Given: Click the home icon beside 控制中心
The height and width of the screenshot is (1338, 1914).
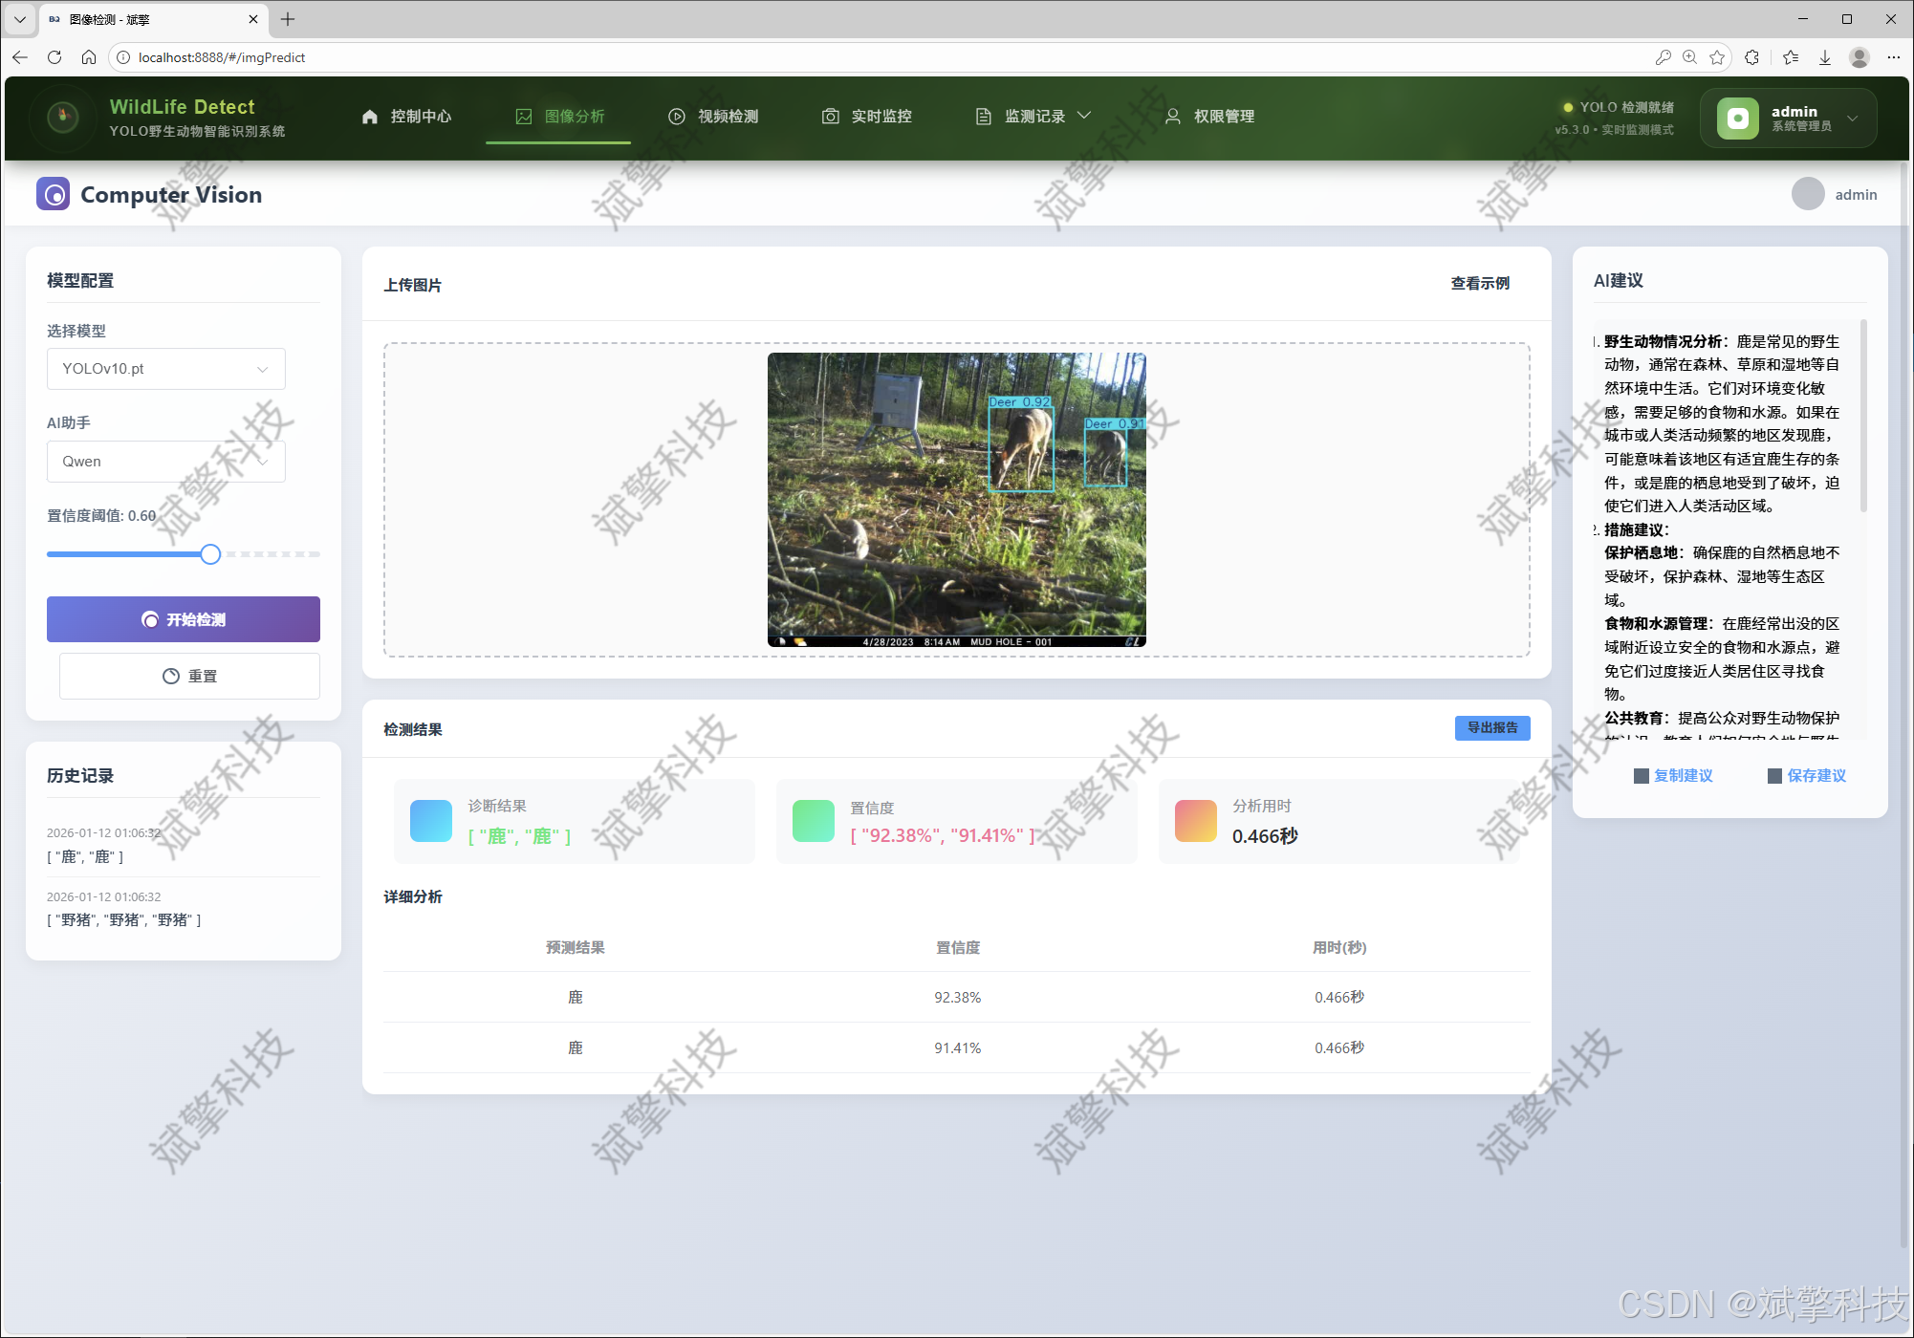Looking at the screenshot, I should point(370,117).
